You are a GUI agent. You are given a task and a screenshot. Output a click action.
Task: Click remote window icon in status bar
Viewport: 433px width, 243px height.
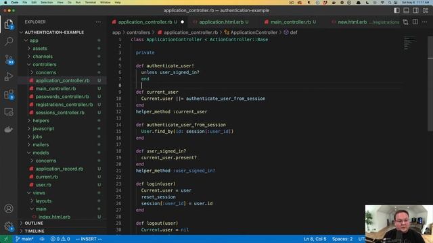6,239
